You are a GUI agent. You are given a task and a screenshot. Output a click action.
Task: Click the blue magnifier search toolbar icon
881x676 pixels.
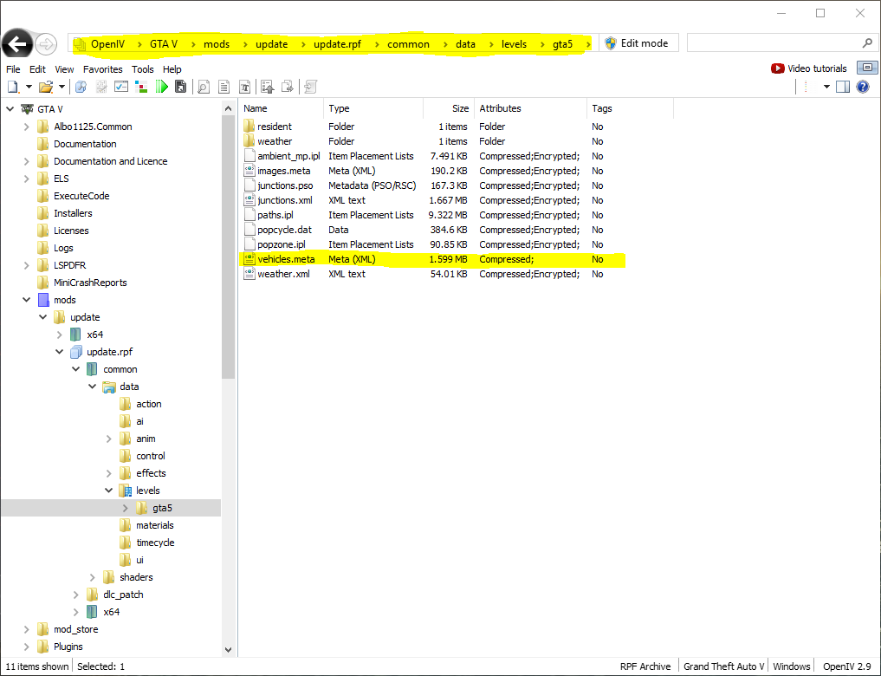[x=81, y=87]
